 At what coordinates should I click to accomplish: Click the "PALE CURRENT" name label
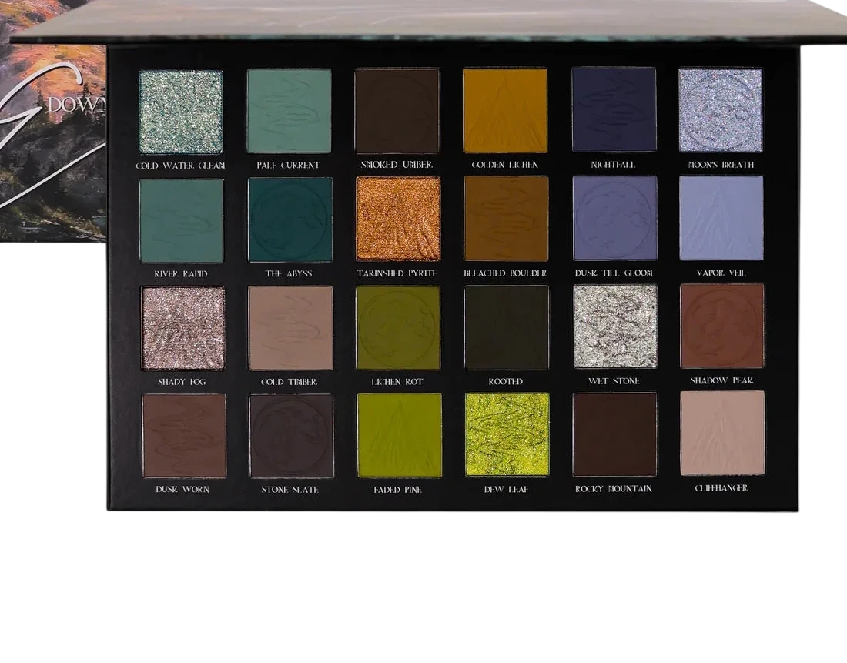pos(289,166)
